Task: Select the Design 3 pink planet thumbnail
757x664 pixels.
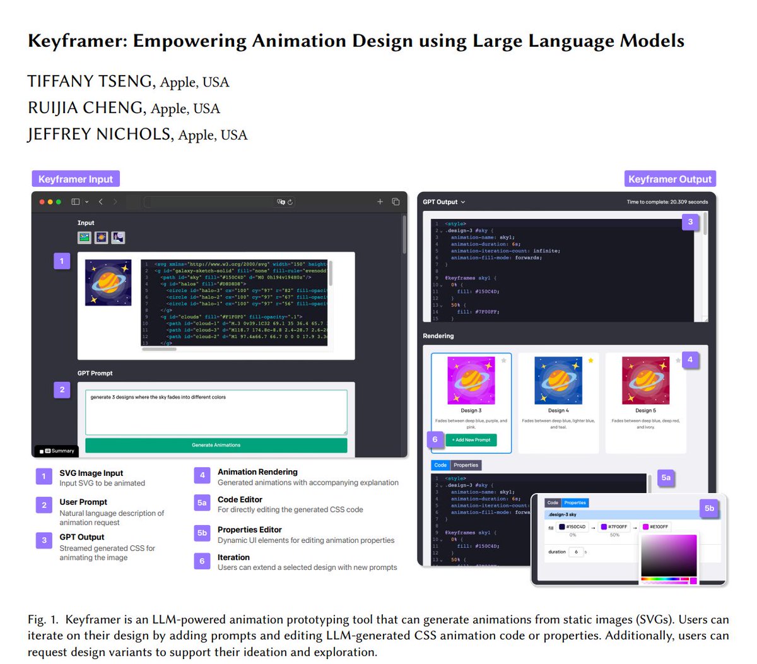Action: click(x=471, y=381)
